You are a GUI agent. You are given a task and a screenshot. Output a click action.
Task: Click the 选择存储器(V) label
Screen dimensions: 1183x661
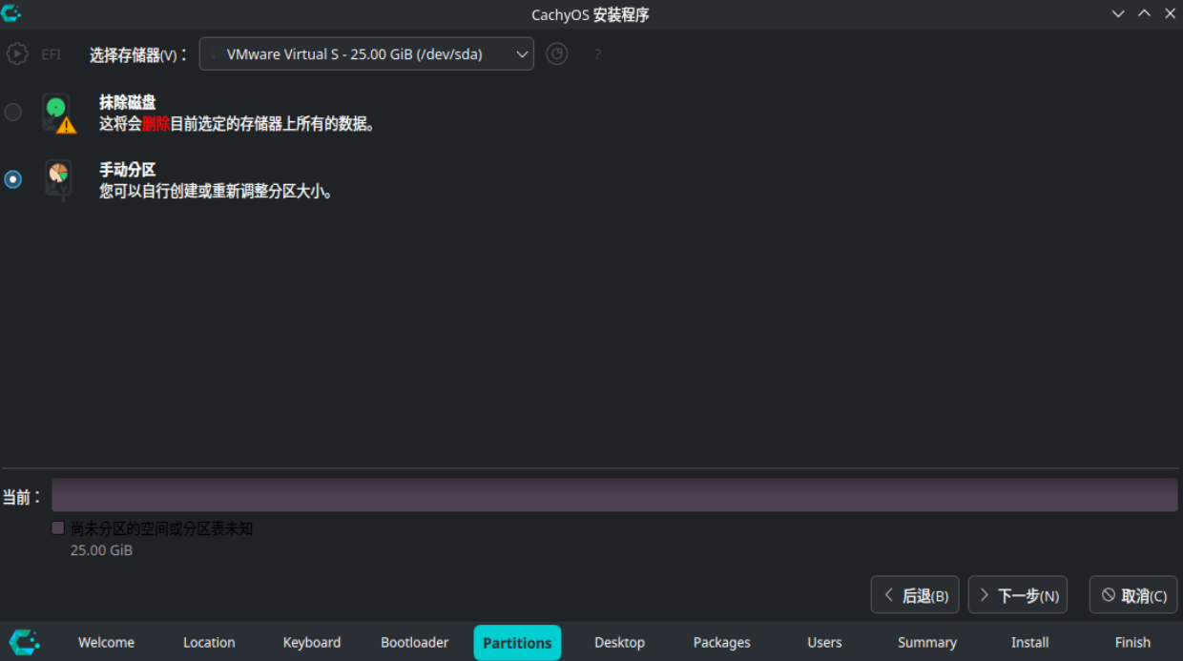coord(138,55)
